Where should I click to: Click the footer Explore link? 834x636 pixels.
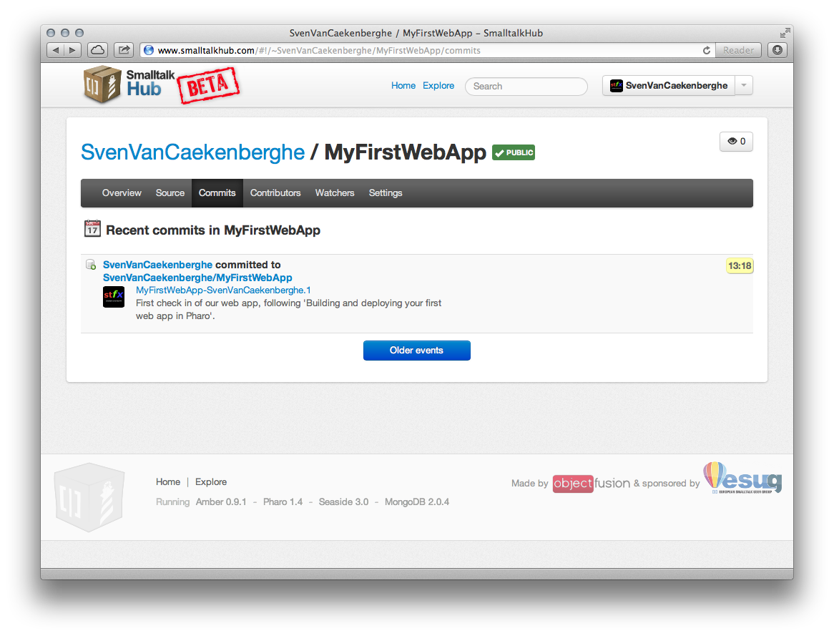click(211, 481)
